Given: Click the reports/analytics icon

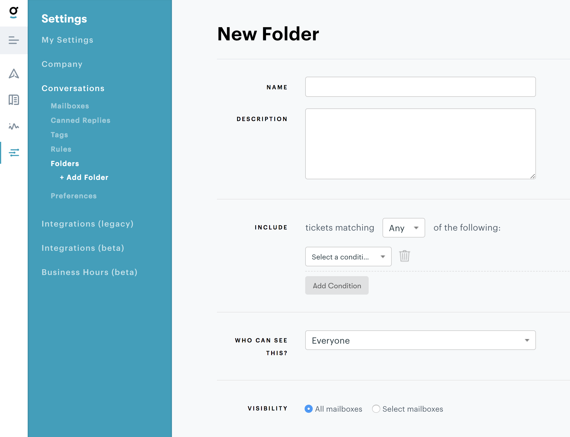Looking at the screenshot, I should (x=14, y=126).
